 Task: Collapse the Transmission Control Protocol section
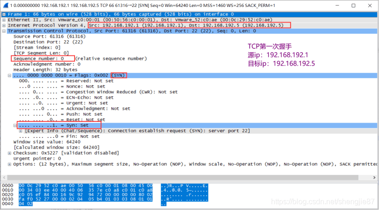[x=4, y=31]
